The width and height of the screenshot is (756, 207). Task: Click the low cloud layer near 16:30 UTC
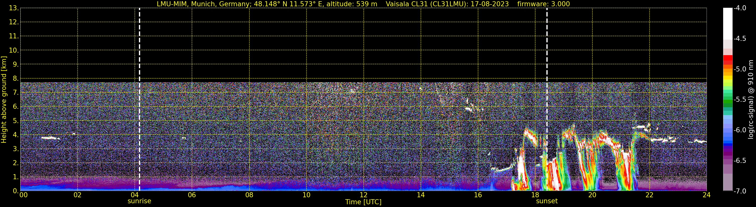pyautogui.click(x=502, y=169)
